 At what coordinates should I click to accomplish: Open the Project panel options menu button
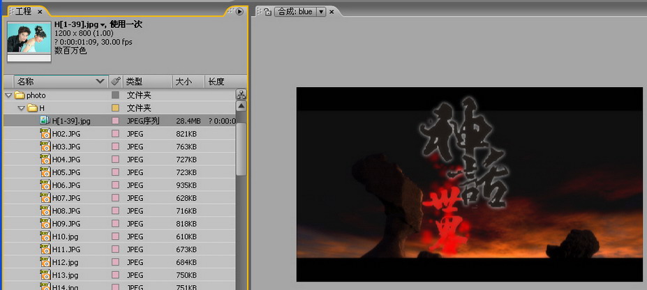point(239,12)
